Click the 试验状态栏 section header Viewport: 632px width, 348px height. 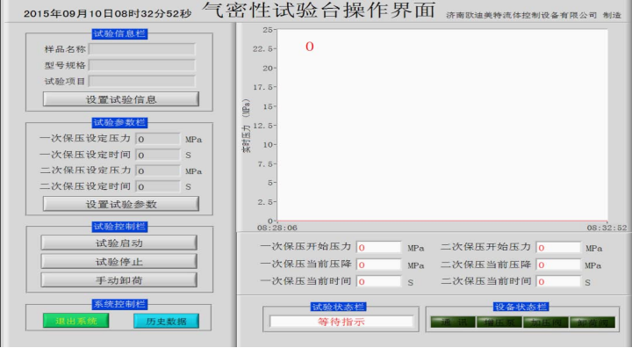tap(338, 307)
